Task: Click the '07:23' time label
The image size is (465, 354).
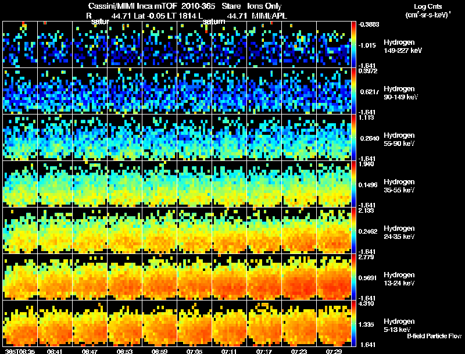Action: [x=299, y=351]
